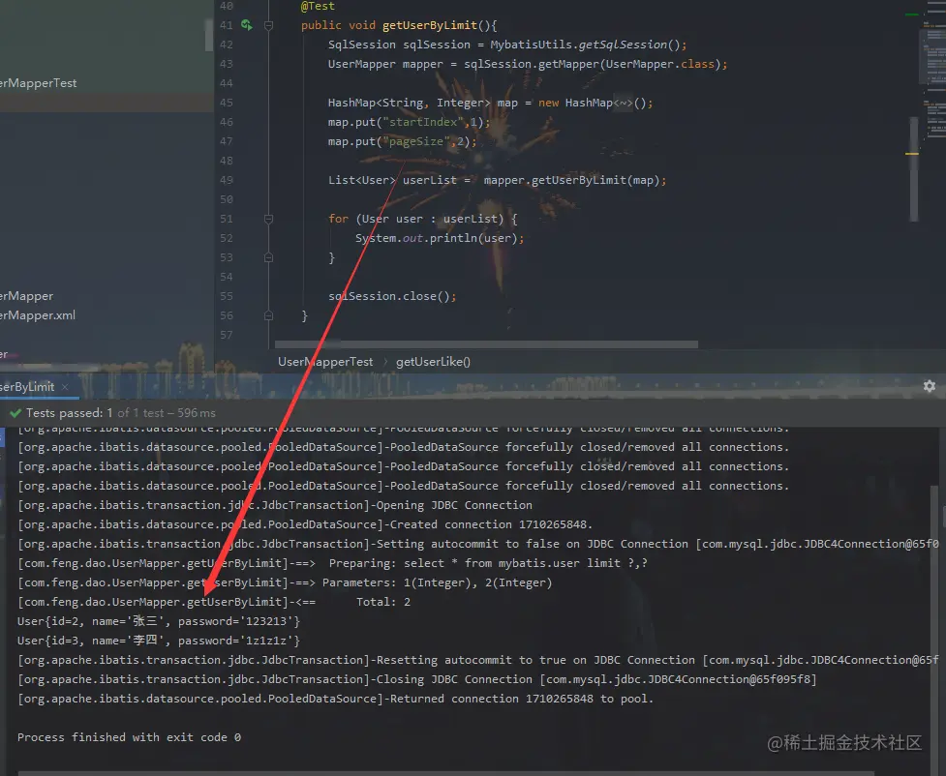Click mapper.getUserByLimit(map) call
The width and height of the screenshot is (946, 776).
tap(572, 180)
